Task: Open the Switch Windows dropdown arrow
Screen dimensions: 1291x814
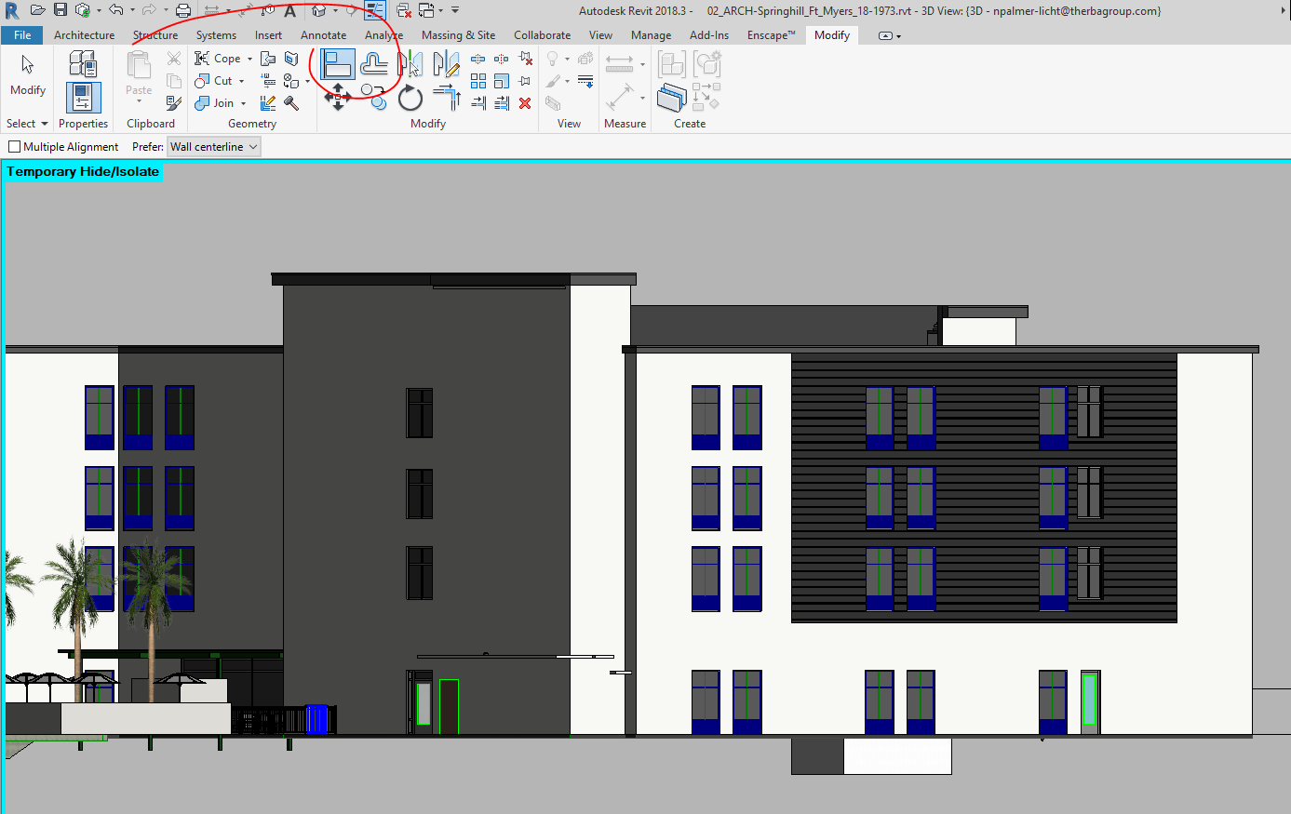Action: (440, 10)
